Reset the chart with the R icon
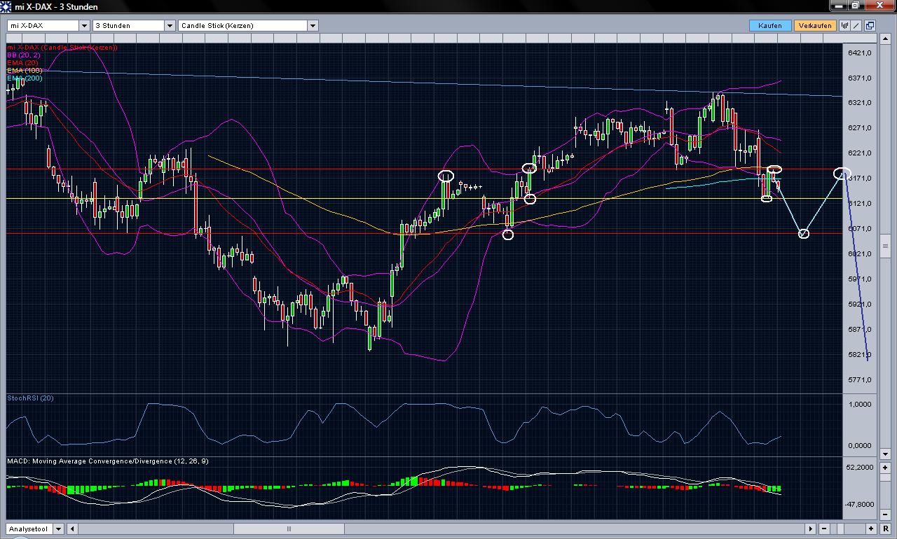Image resolution: width=897 pixels, height=539 pixels. (x=885, y=528)
